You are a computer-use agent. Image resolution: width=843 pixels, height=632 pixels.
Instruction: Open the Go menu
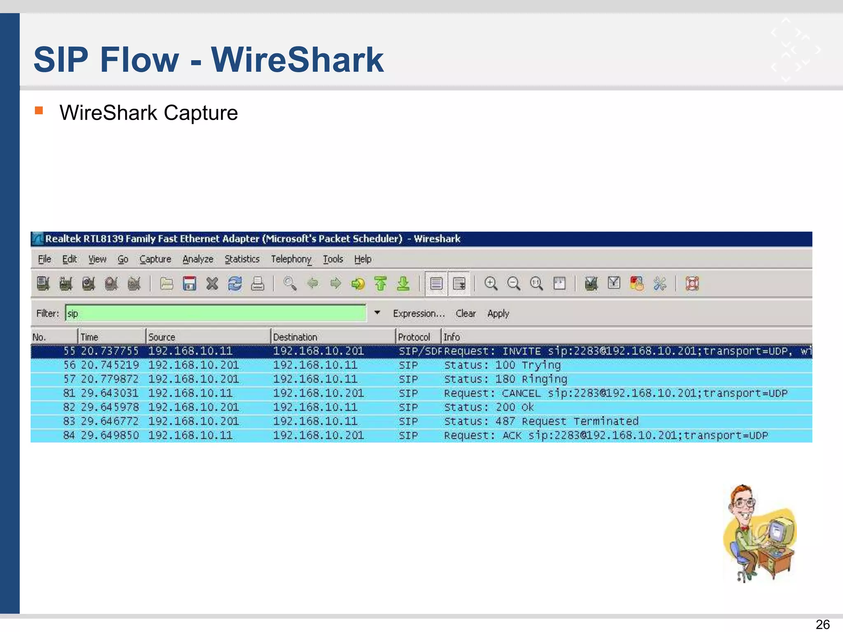pos(123,259)
